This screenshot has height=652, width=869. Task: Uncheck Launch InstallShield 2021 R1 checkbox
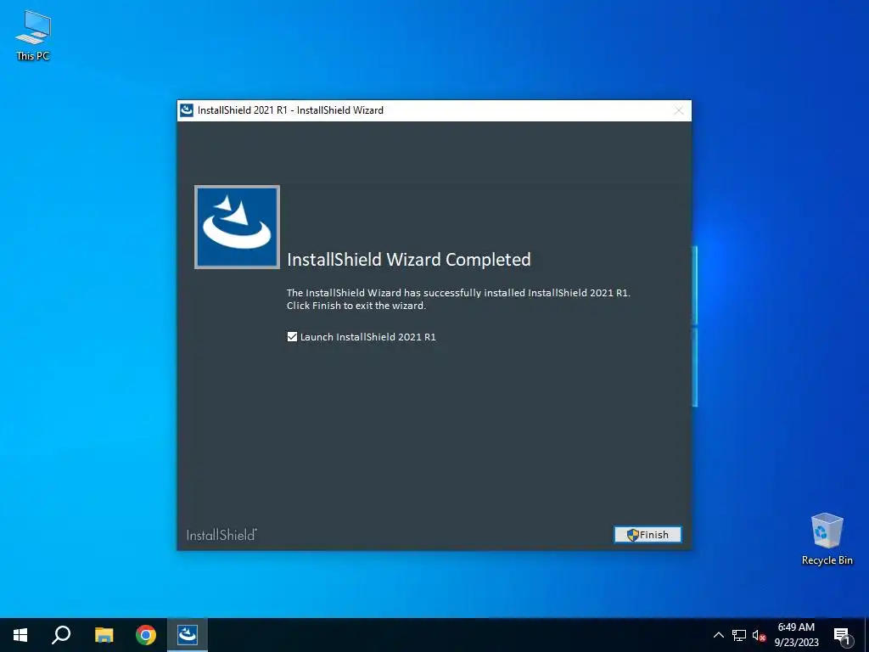(x=292, y=336)
